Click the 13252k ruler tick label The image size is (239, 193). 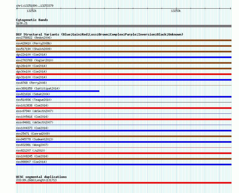(x=32, y=11)
